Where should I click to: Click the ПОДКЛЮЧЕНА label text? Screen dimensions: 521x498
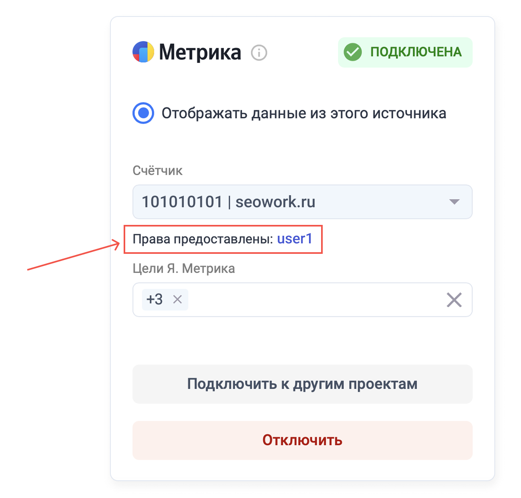416,52
